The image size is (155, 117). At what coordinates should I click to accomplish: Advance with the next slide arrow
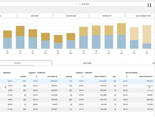coord(149,87)
